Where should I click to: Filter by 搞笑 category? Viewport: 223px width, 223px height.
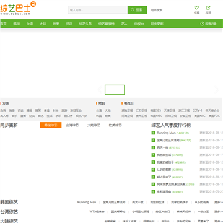click(38, 110)
